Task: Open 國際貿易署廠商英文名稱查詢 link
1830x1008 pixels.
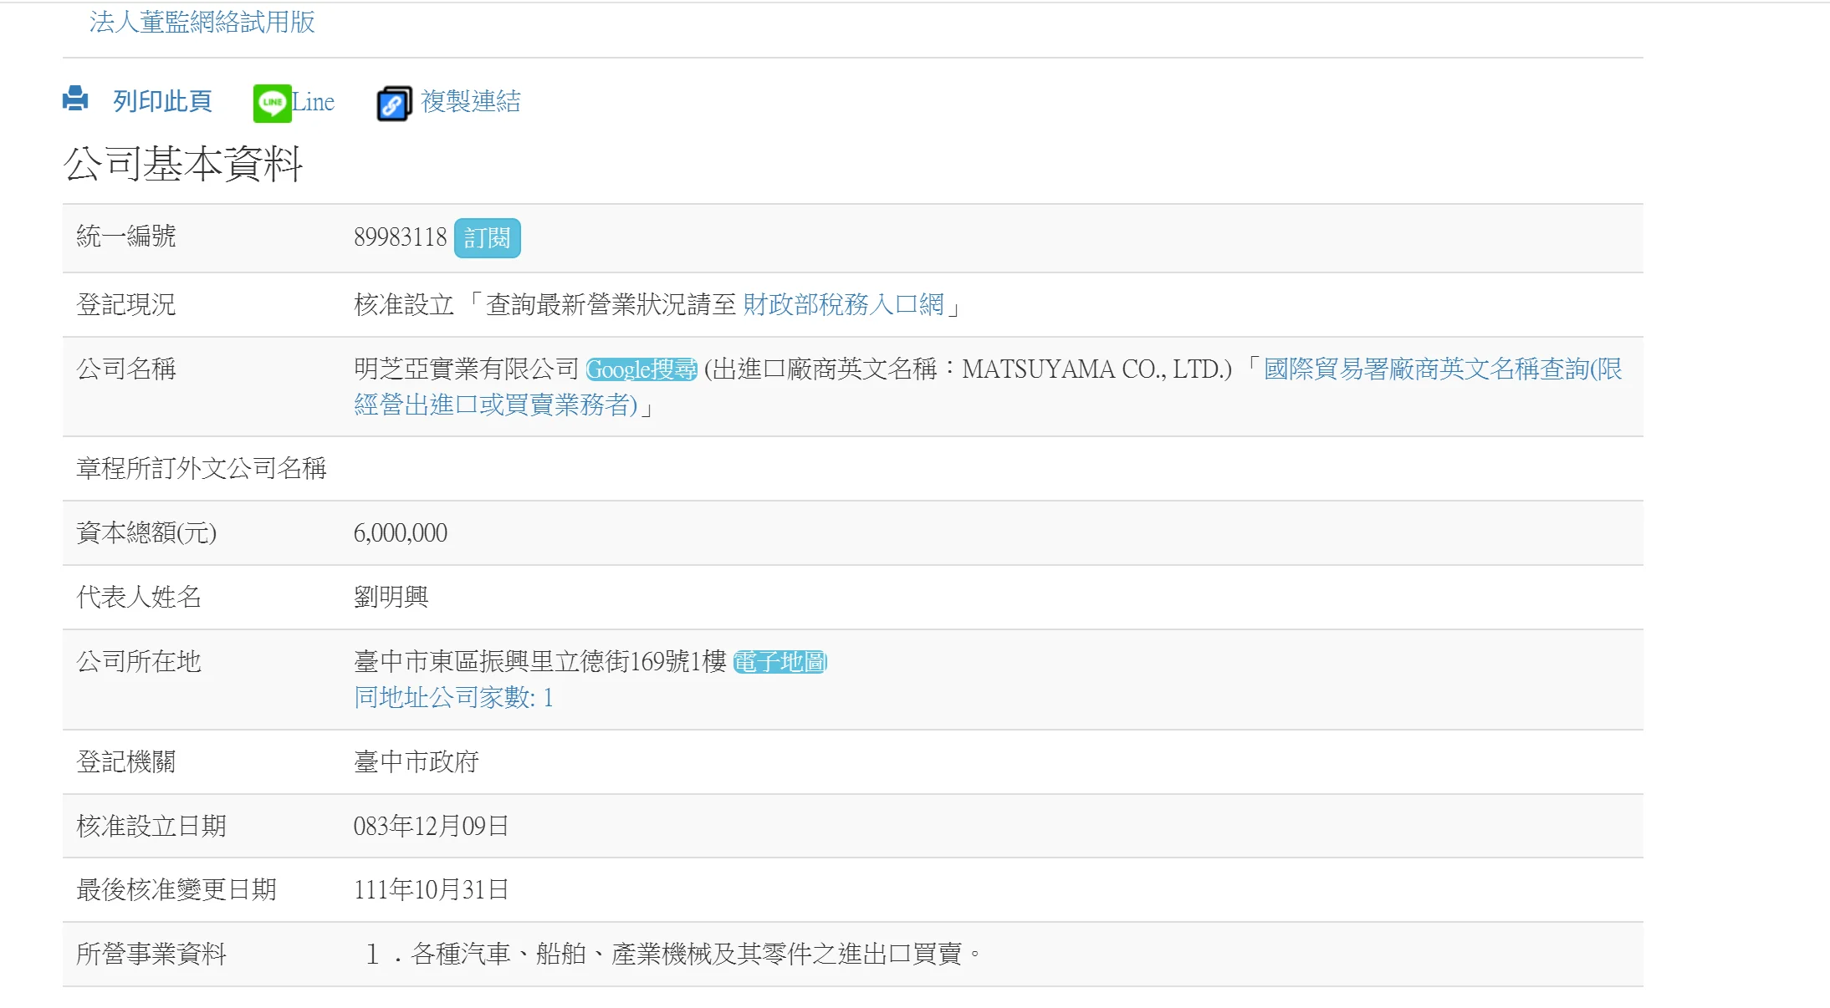Action: click(x=1442, y=369)
